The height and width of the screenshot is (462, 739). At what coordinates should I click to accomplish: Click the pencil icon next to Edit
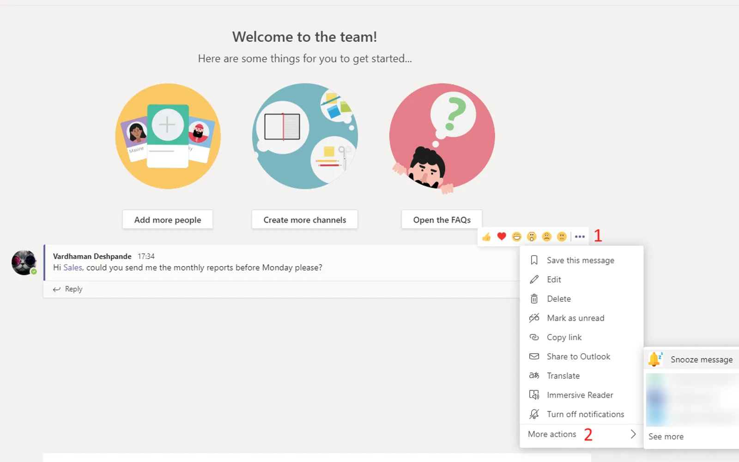coord(534,280)
